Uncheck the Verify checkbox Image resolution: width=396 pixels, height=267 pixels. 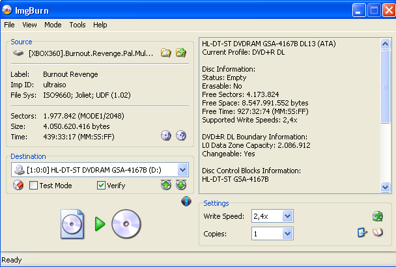(x=101, y=186)
